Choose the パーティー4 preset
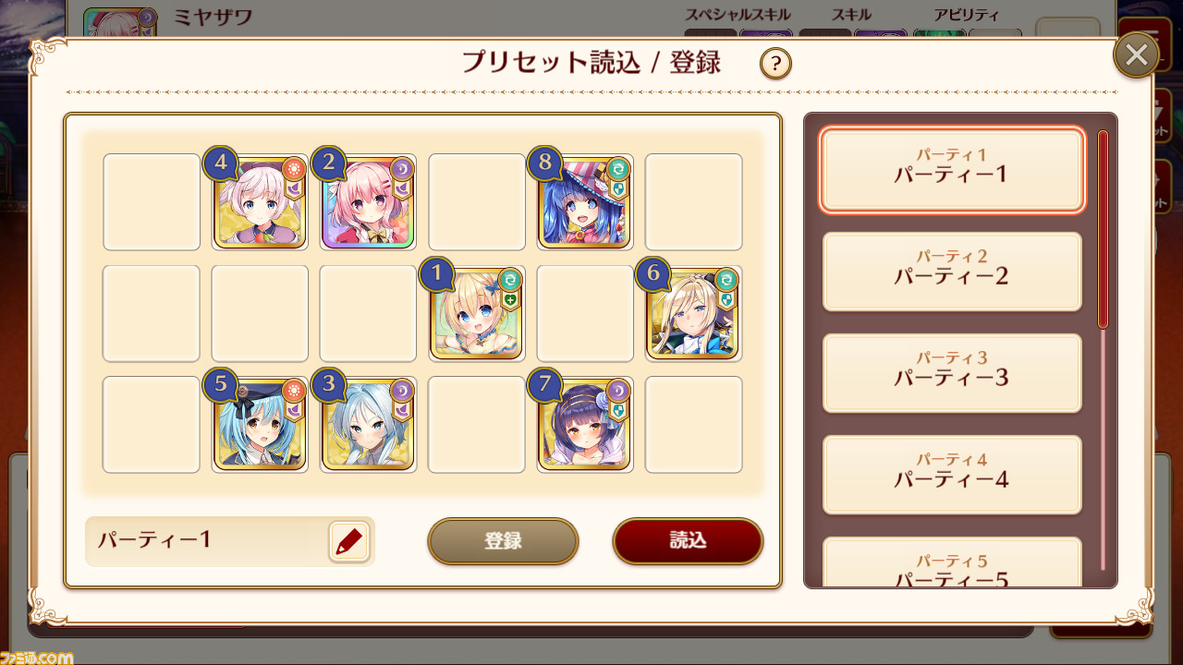Viewport: 1183px width, 665px height. (x=952, y=475)
